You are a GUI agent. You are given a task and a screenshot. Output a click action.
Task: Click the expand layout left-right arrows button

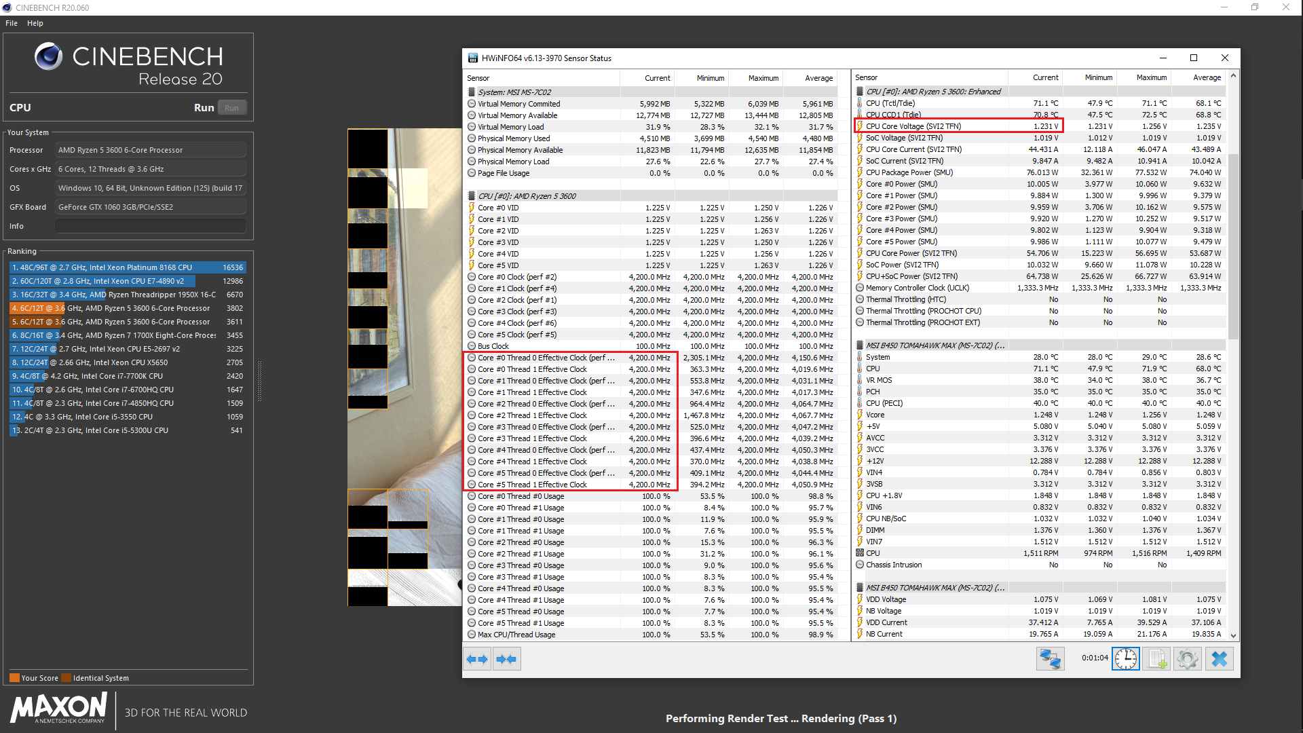[478, 659]
